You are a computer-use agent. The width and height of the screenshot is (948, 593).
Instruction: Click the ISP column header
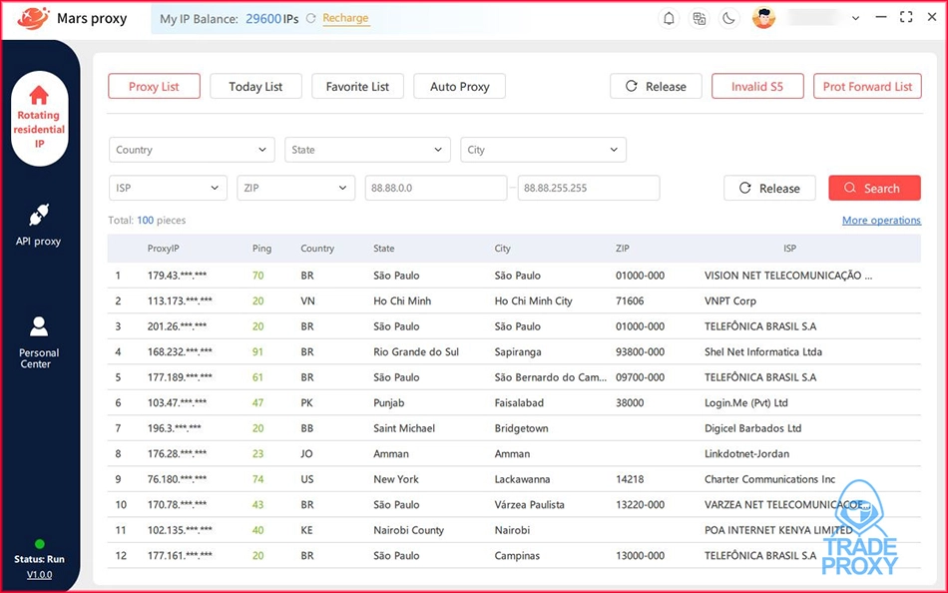(x=789, y=249)
